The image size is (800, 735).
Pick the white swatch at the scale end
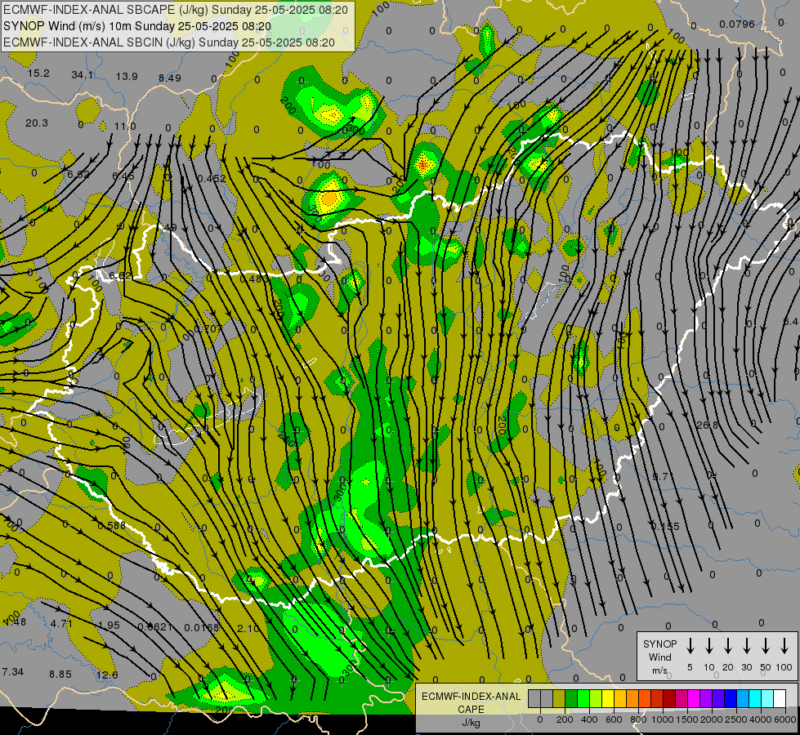779,699
